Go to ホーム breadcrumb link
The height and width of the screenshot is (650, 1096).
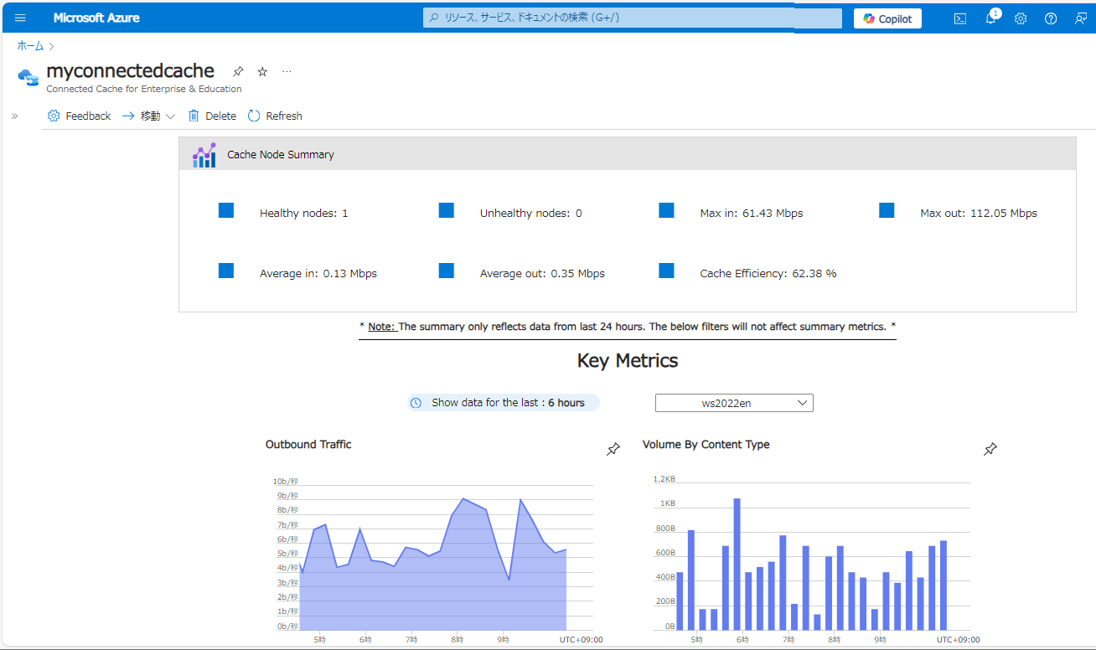[30, 46]
